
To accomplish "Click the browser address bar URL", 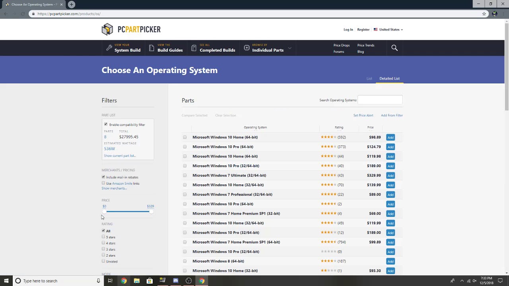I will click(x=69, y=14).
